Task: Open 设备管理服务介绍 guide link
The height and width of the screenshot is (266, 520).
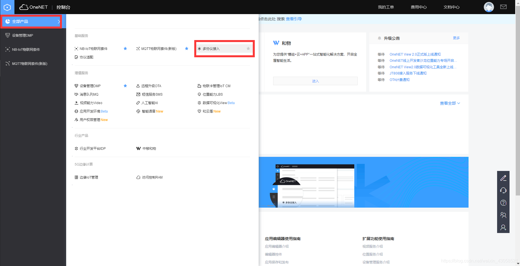Action: pos(376,262)
